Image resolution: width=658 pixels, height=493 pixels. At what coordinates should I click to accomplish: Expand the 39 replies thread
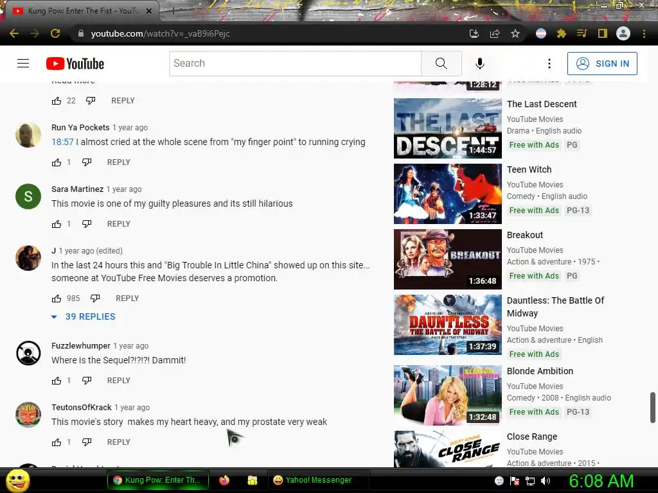click(x=83, y=316)
